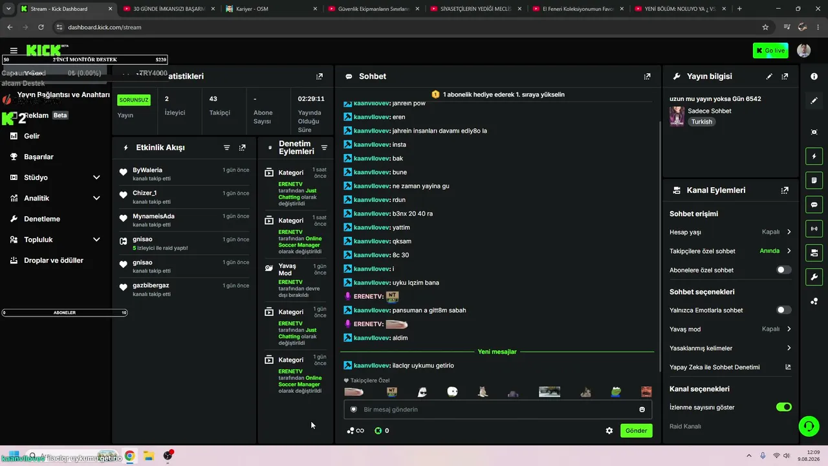Screen dimensions: 828x466
Task: Pop out the Yayın bilgisi panel
Action: pyautogui.click(x=785, y=76)
